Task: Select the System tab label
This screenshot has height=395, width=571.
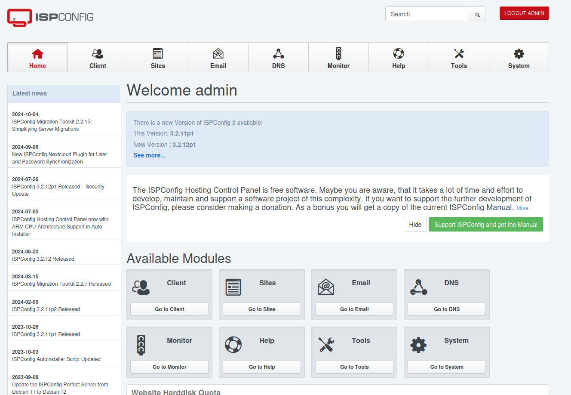Action: (519, 66)
